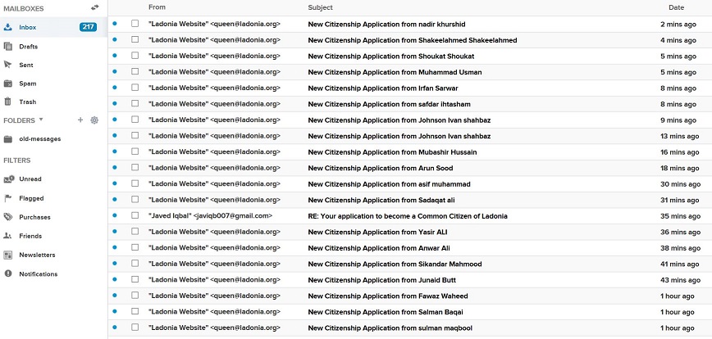712x339 pixels.
Task: Click the Sent paper-plane icon
Action: [x=7, y=65]
